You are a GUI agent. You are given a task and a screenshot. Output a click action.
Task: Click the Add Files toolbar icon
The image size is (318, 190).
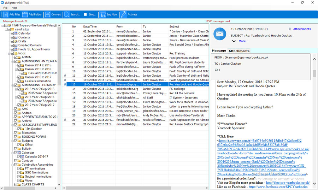[x=6, y=14]
